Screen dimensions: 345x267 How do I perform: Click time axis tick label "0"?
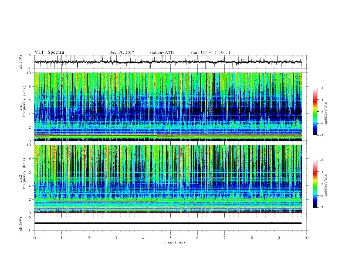(34, 238)
